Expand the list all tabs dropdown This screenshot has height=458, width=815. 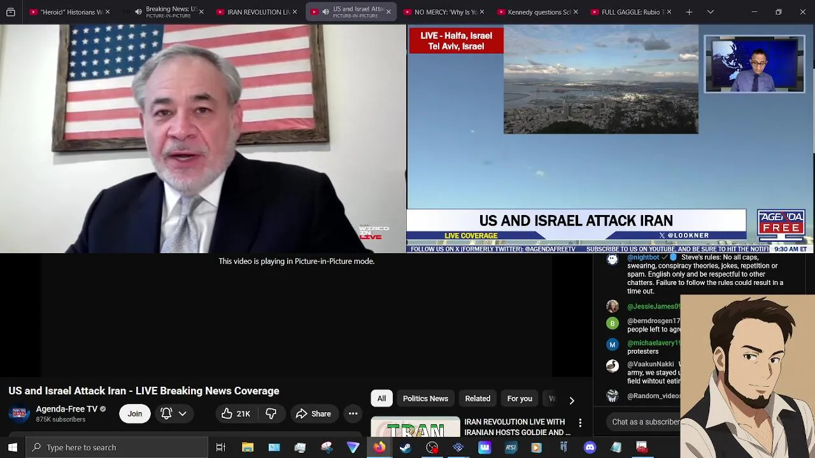711,12
